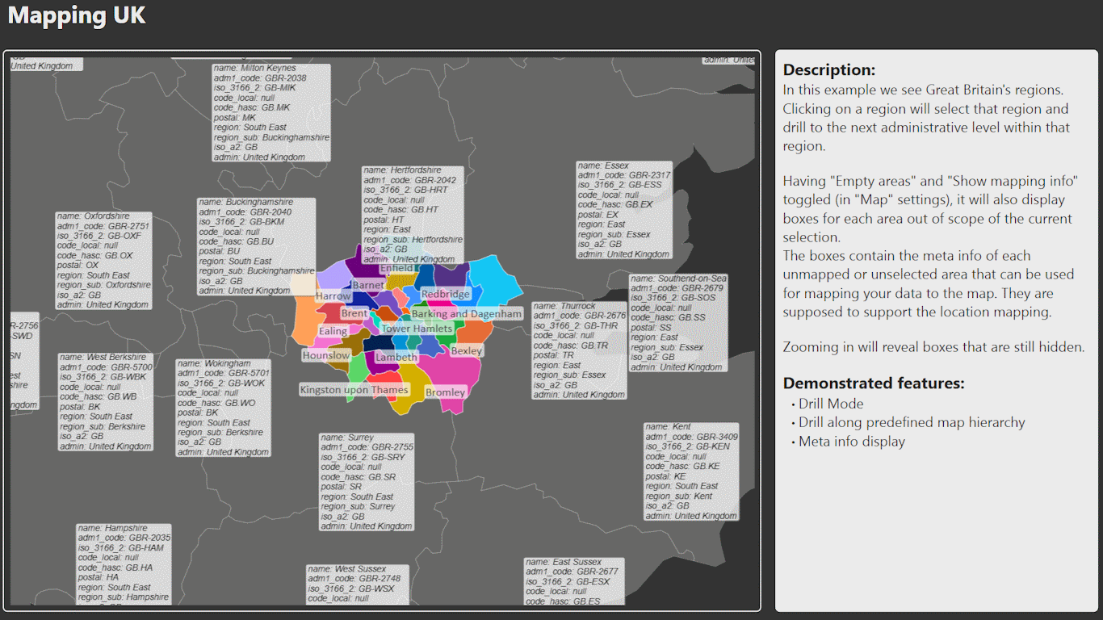Select the Thurrock meta info box
The width and height of the screenshot is (1103, 620).
click(579, 350)
